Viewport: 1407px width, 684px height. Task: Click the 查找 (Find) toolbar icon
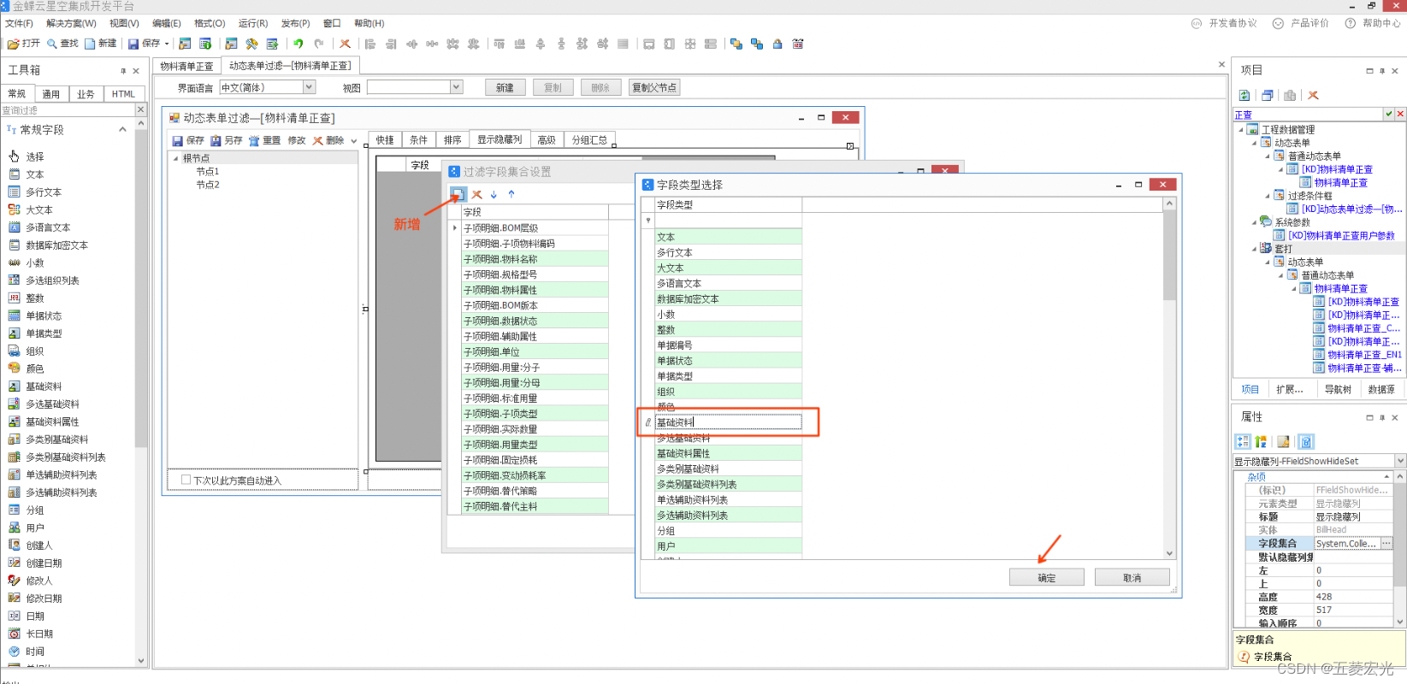click(x=62, y=44)
